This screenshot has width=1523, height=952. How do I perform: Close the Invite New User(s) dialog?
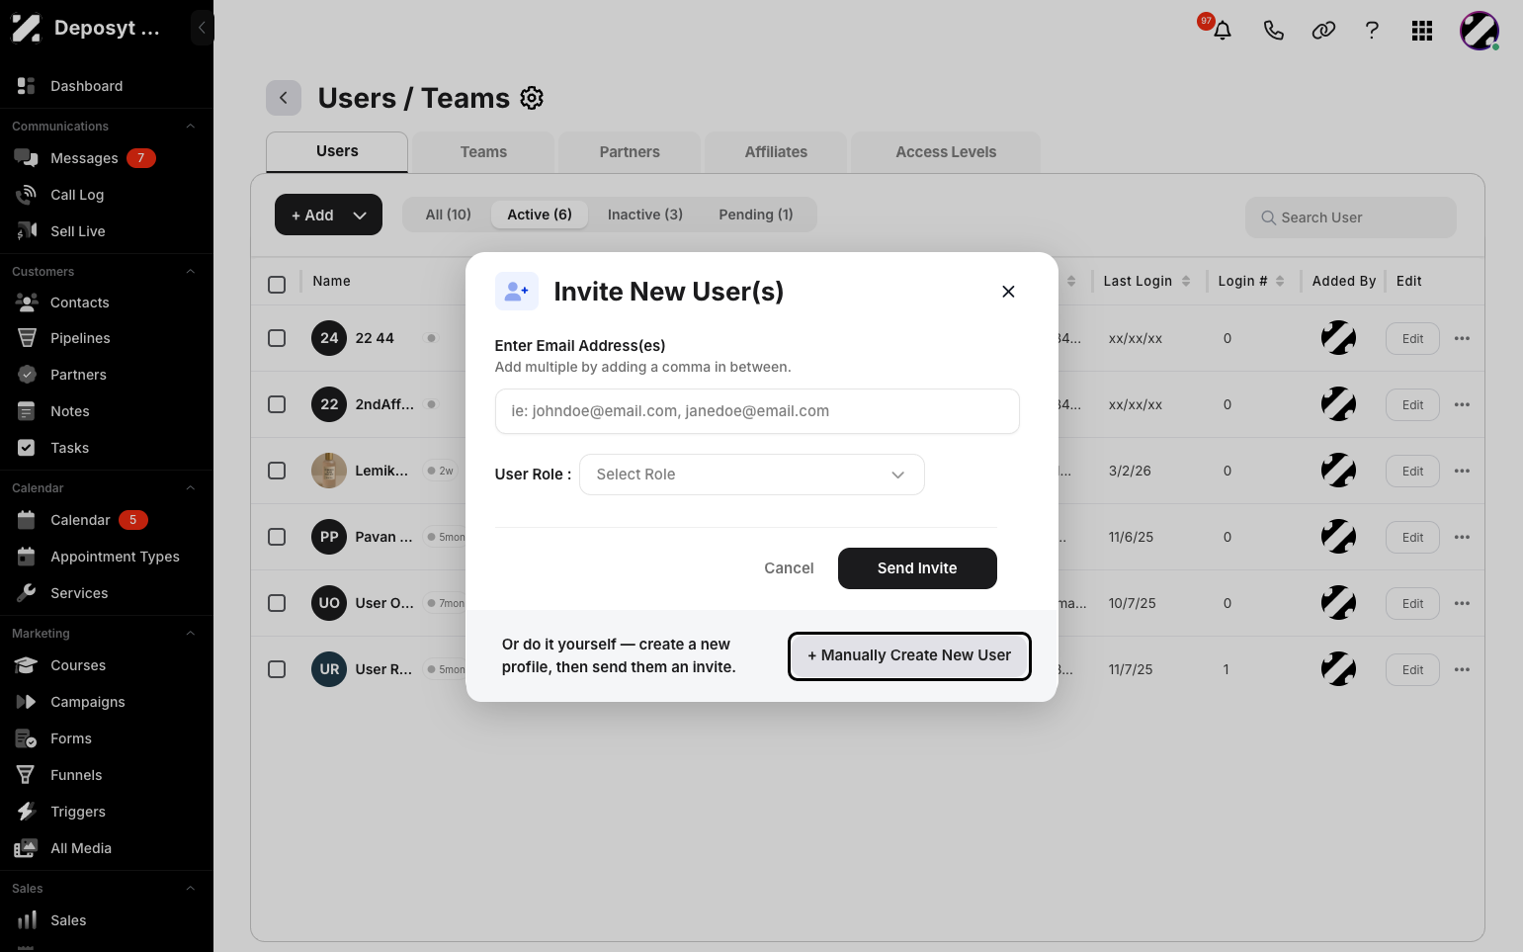1008,292
